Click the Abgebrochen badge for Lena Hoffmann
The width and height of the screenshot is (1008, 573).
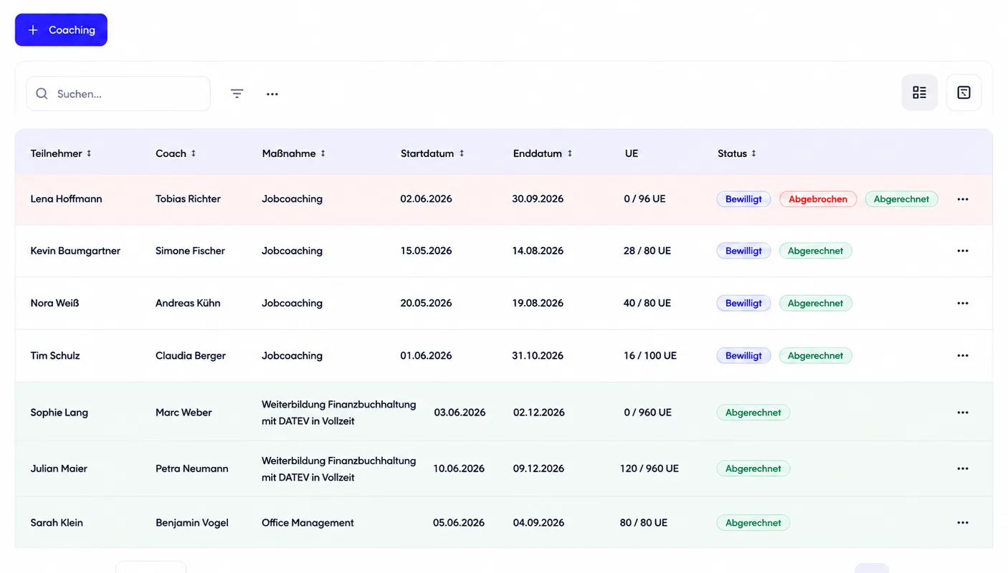(x=818, y=199)
